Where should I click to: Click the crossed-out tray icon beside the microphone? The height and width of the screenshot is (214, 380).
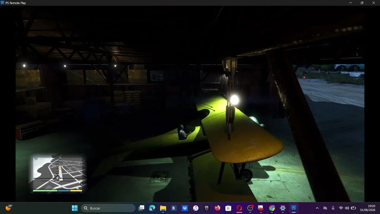coord(325,208)
